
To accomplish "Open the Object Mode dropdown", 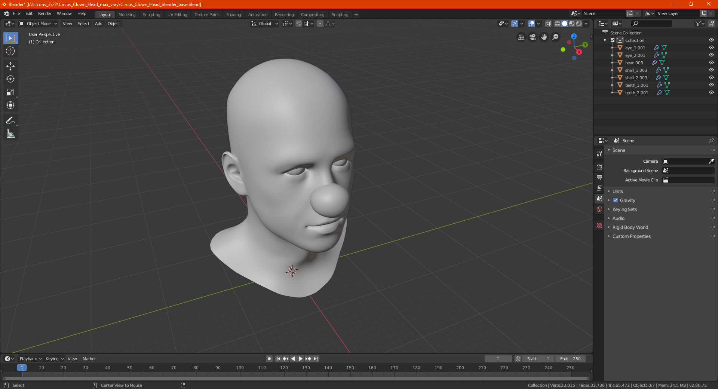I will point(38,24).
